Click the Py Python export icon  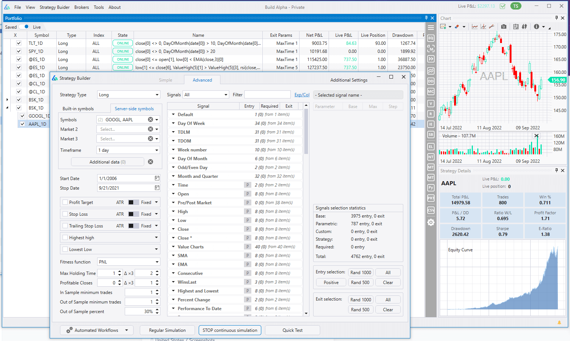tap(431, 188)
